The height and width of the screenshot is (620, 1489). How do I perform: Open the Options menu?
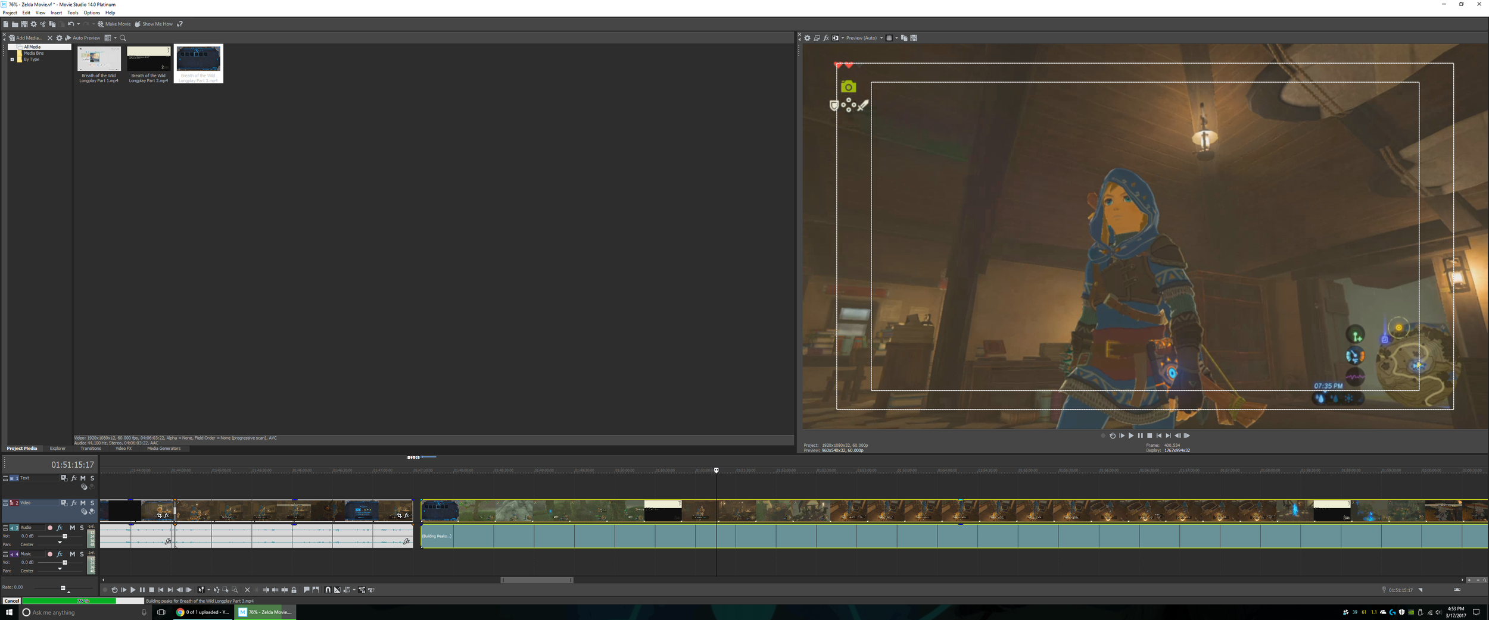tap(92, 12)
